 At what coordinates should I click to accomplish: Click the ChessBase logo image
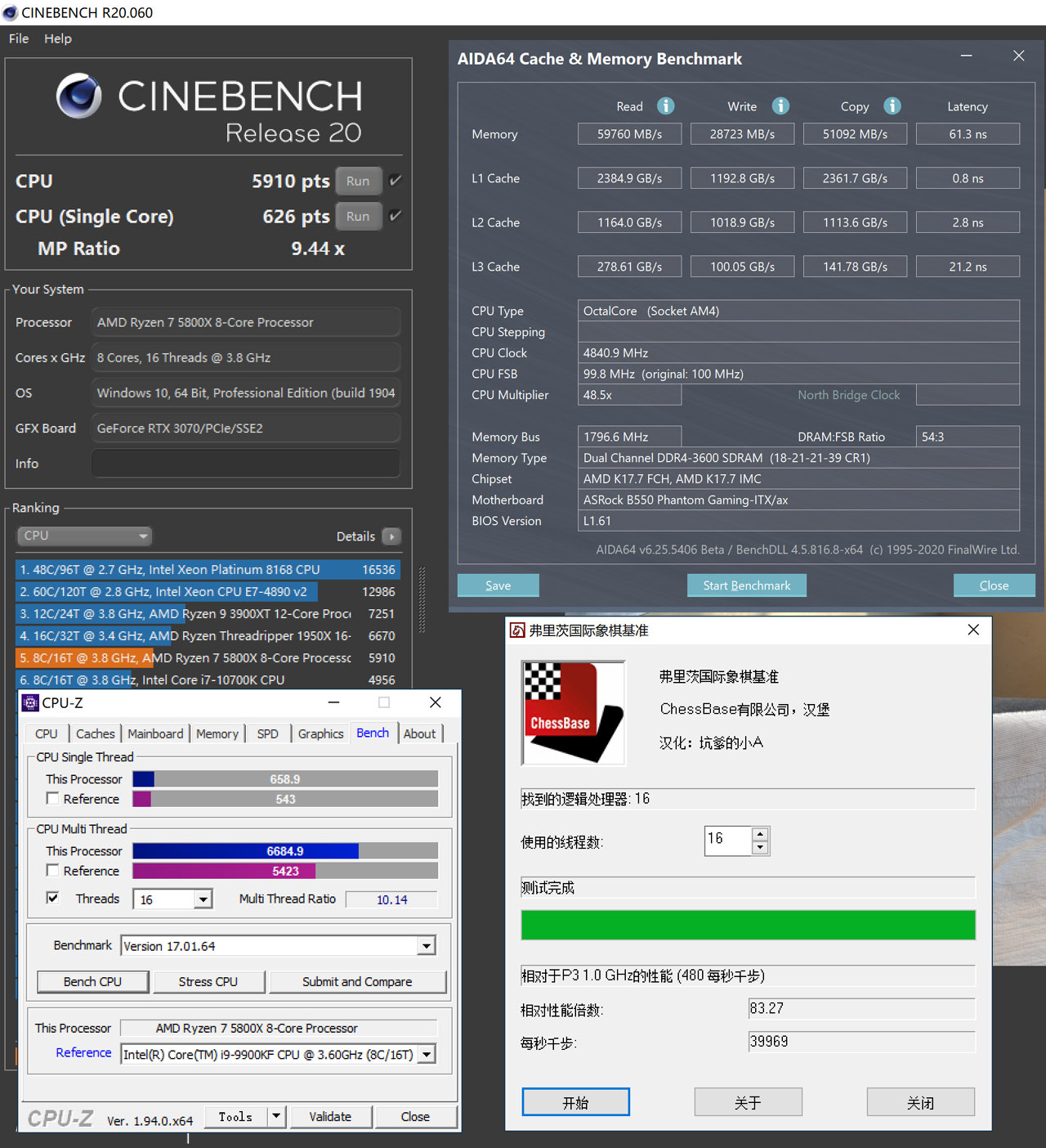click(x=573, y=712)
